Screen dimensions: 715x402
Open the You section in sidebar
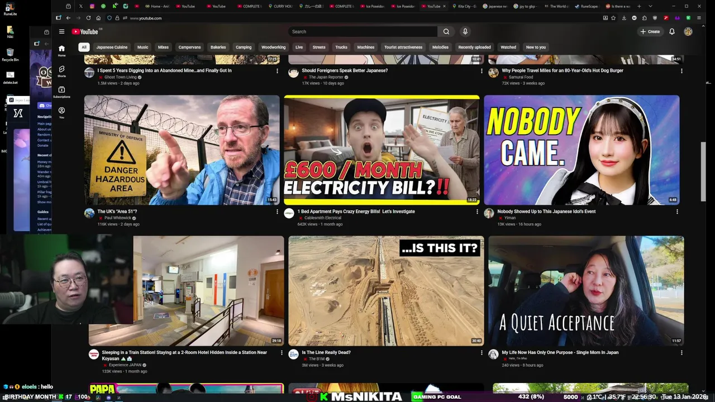(x=61, y=113)
